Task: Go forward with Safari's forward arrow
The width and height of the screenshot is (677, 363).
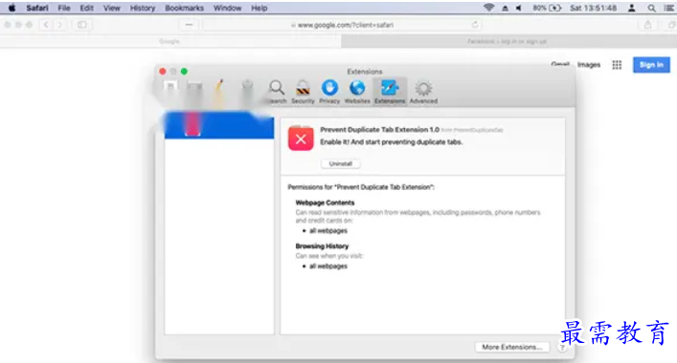Action: [59, 25]
